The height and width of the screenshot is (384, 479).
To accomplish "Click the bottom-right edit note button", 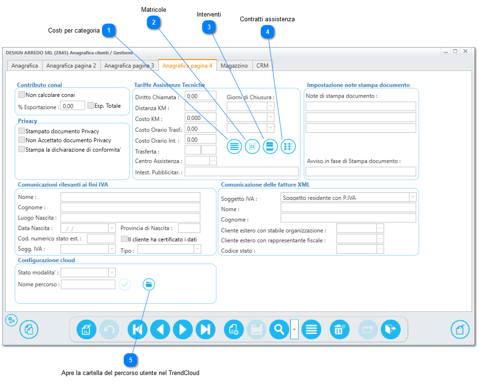I will tap(460, 330).
